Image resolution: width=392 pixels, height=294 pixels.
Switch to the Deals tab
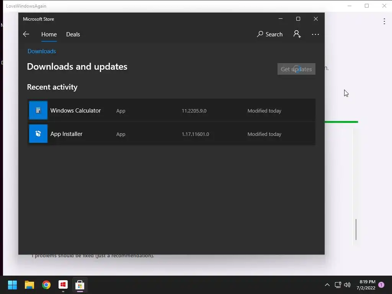point(73,34)
